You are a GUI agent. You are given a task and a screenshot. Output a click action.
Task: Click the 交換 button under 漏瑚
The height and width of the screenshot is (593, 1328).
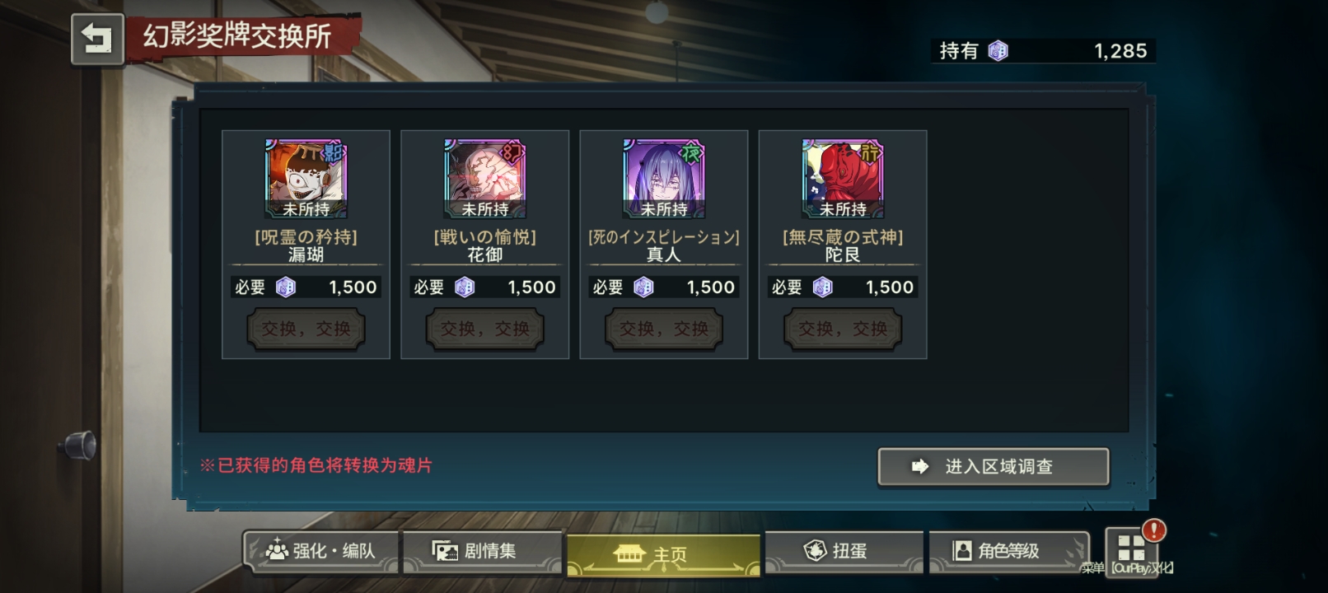click(x=306, y=329)
